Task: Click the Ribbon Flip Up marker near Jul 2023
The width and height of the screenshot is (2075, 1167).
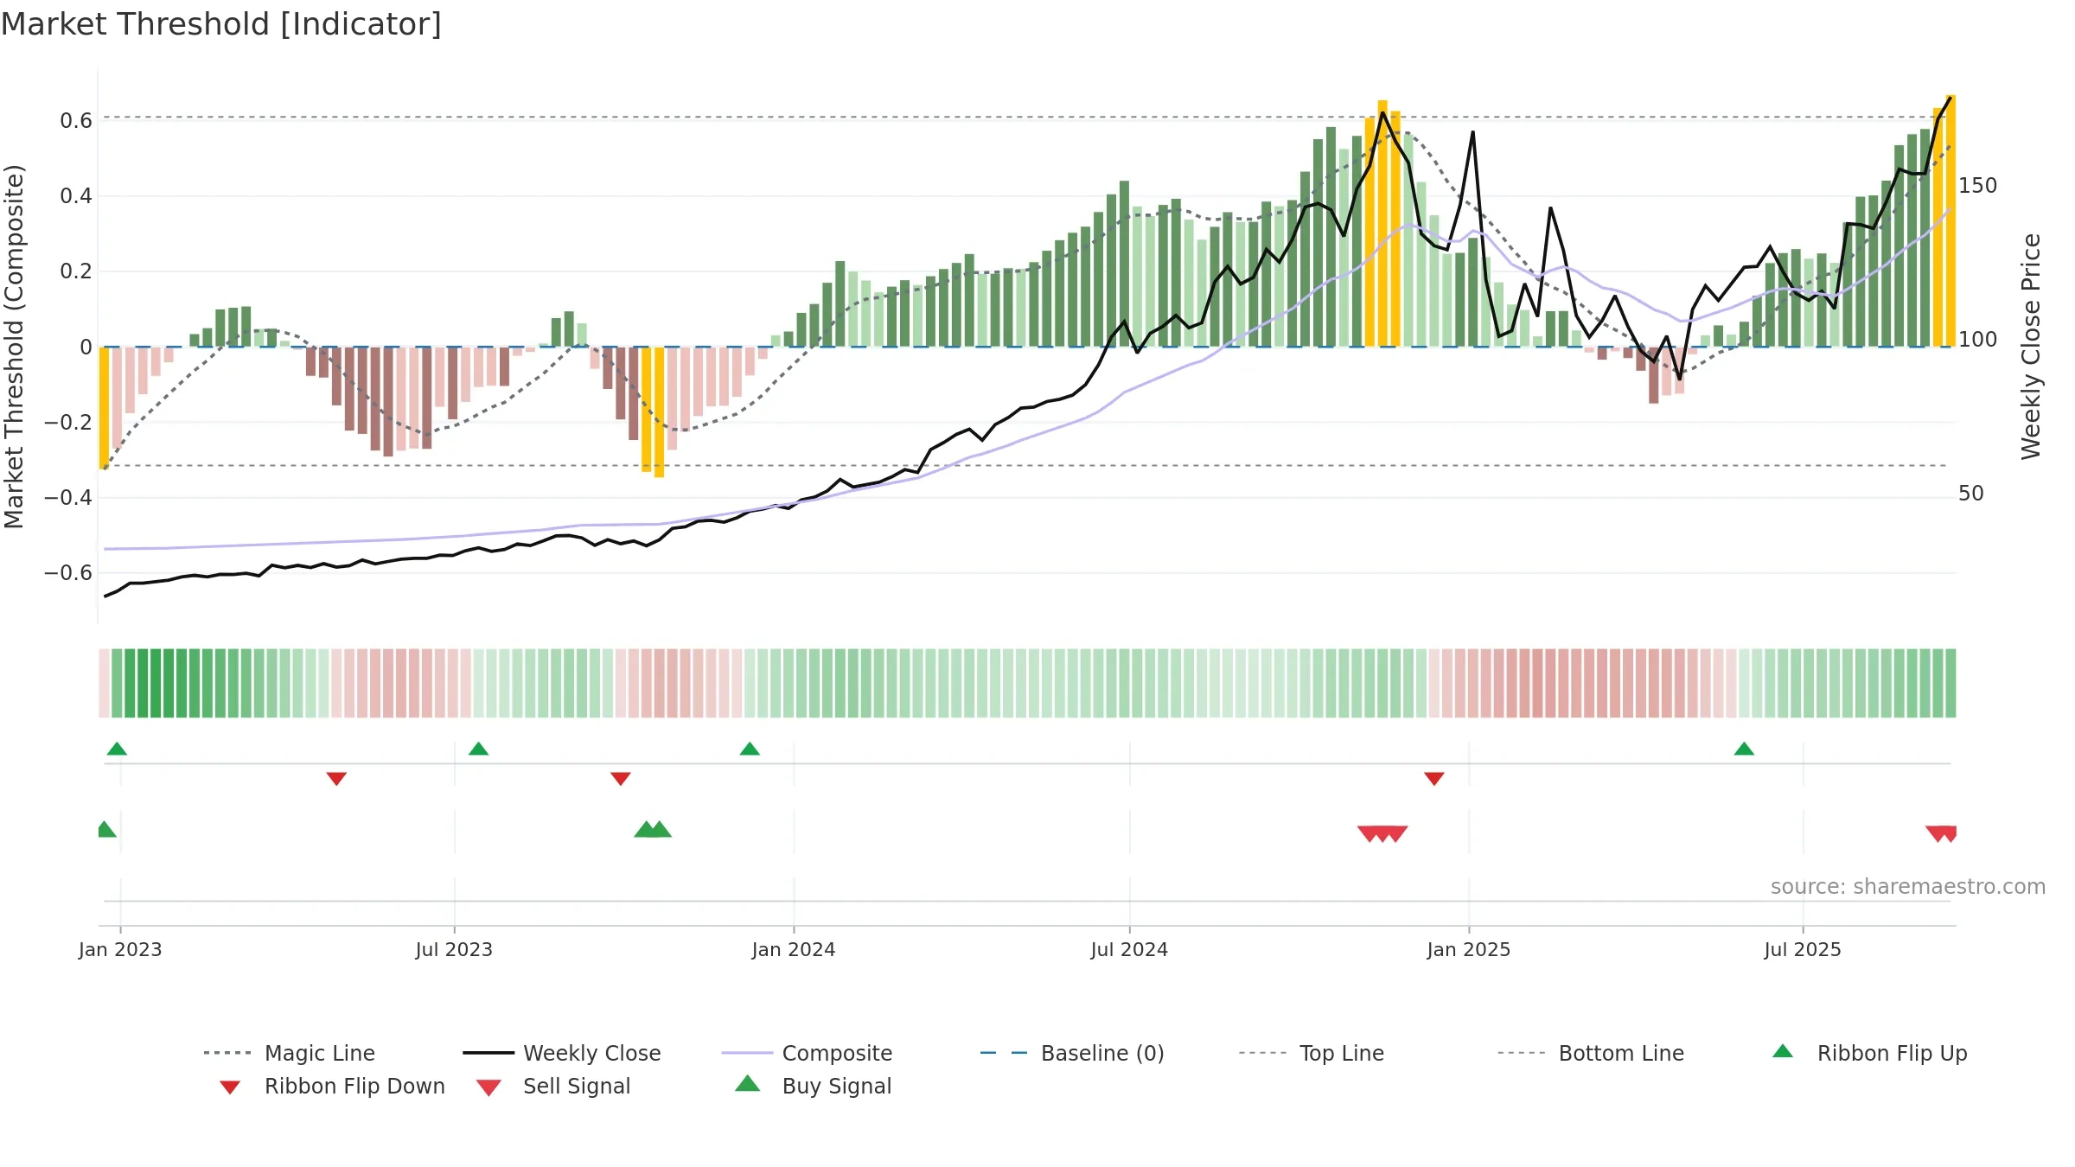Action: point(478,749)
